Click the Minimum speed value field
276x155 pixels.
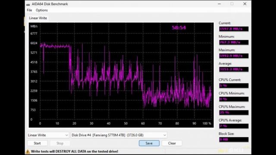tap(234, 42)
